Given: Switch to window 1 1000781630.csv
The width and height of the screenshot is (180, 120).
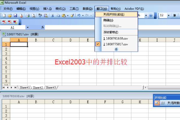Looking at the screenshot, I should 116,38.
